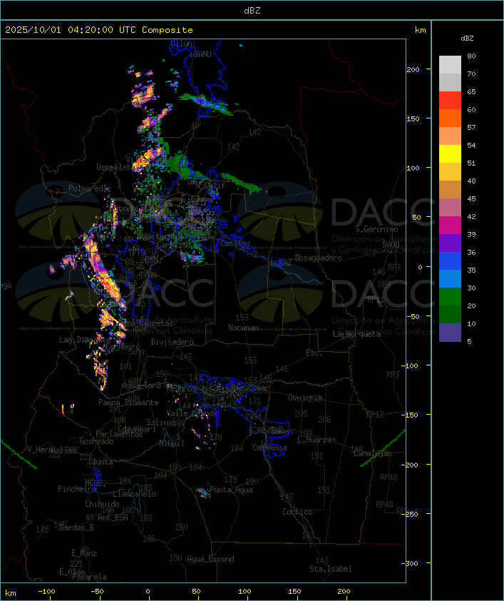Select the bright yellow band in the dBZ legend
The width and height of the screenshot is (504, 601).
[x=450, y=154]
